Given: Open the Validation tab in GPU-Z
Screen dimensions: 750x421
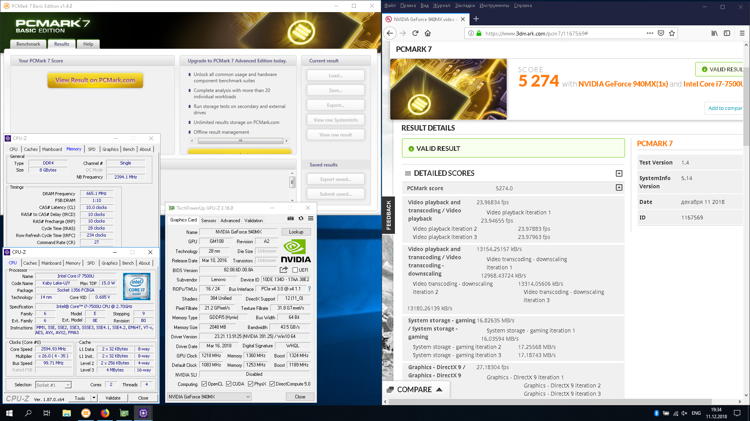Looking at the screenshot, I should tap(254, 220).
